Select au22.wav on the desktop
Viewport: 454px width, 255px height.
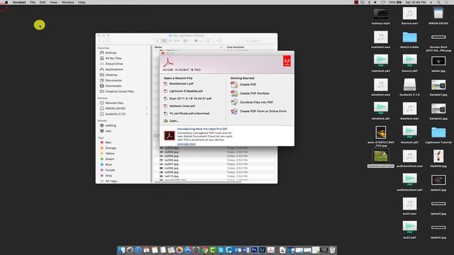tap(409, 206)
